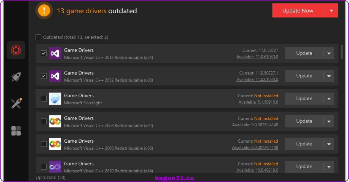Update Visual C++ 2012 Redistributable (x64)

pyautogui.click(x=304, y=53)
